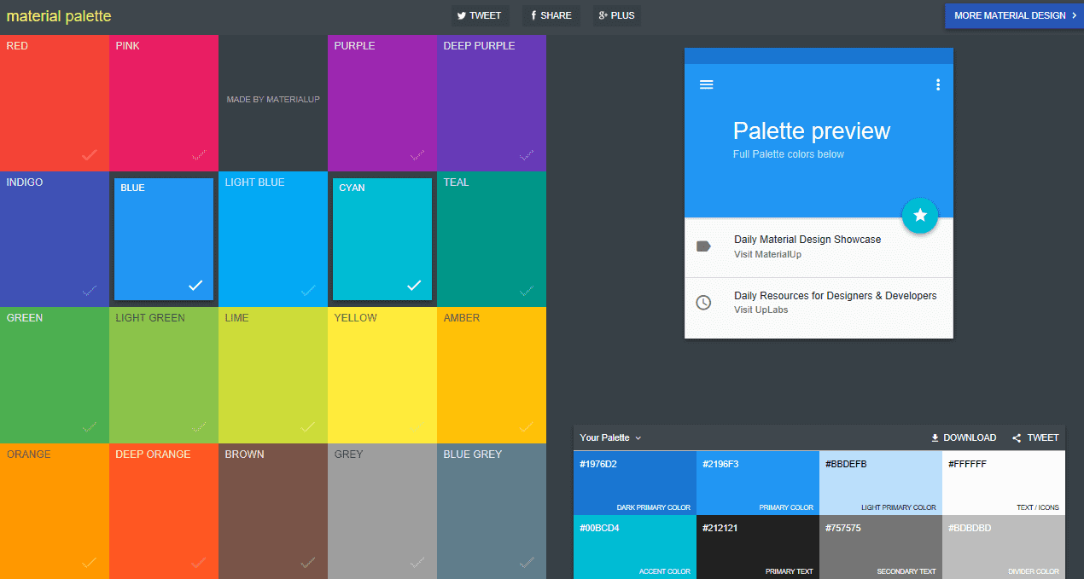Open the three-dot overflow menu in preview
This screenshot has width=1084, height=579.
(937, 84)
